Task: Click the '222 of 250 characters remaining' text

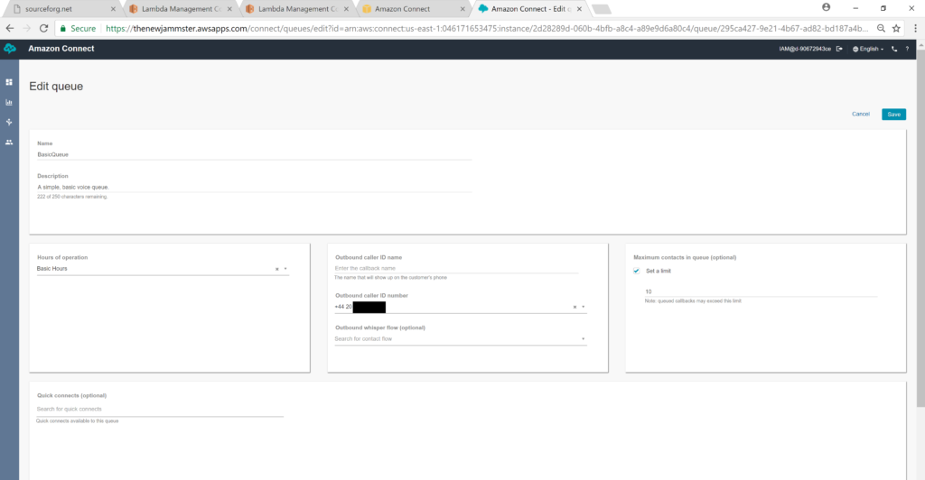Action: click(72, 197)
